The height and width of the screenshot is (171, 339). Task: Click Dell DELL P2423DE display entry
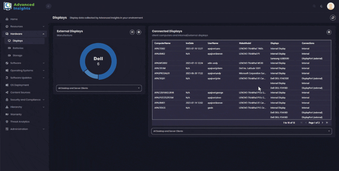coord(280,78)
